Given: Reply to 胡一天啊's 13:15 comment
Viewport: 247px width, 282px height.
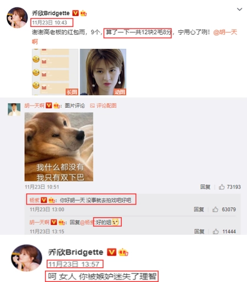Looking at the screenshot, I should pyautogui.click(x=199, y=231).
